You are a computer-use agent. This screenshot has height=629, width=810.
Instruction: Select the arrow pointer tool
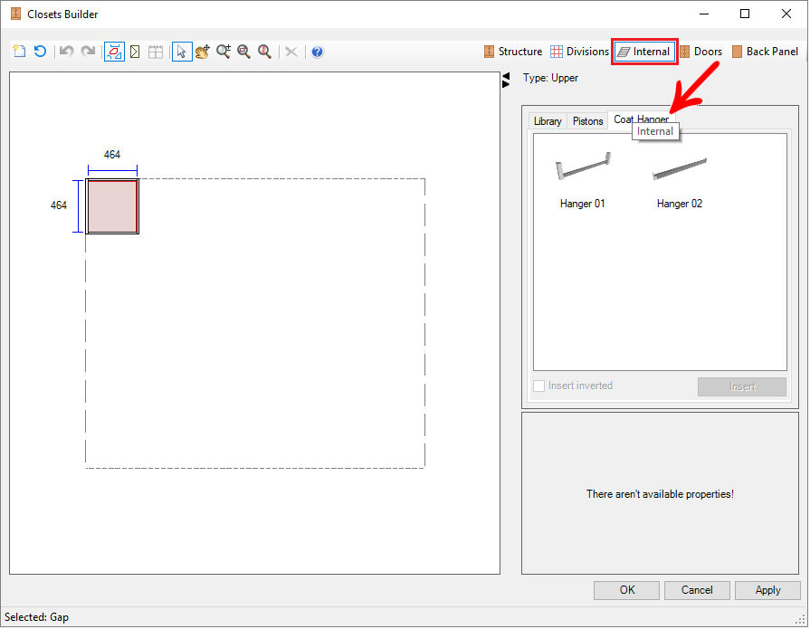[182, 52]
